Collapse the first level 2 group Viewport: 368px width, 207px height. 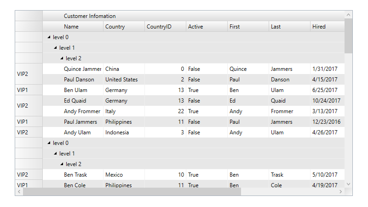[62, 58]
